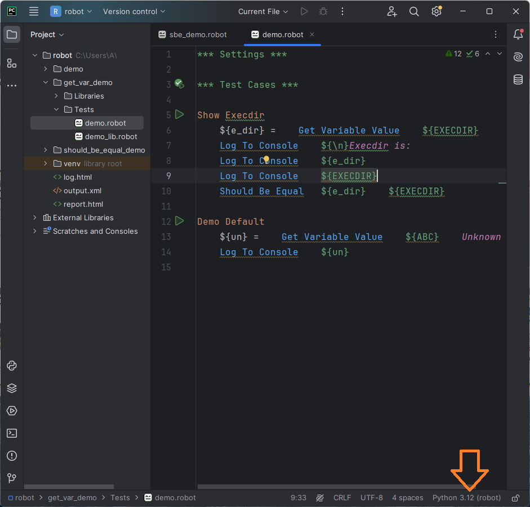Click the editor horizontal scrollbar

(x=336, y=487)
